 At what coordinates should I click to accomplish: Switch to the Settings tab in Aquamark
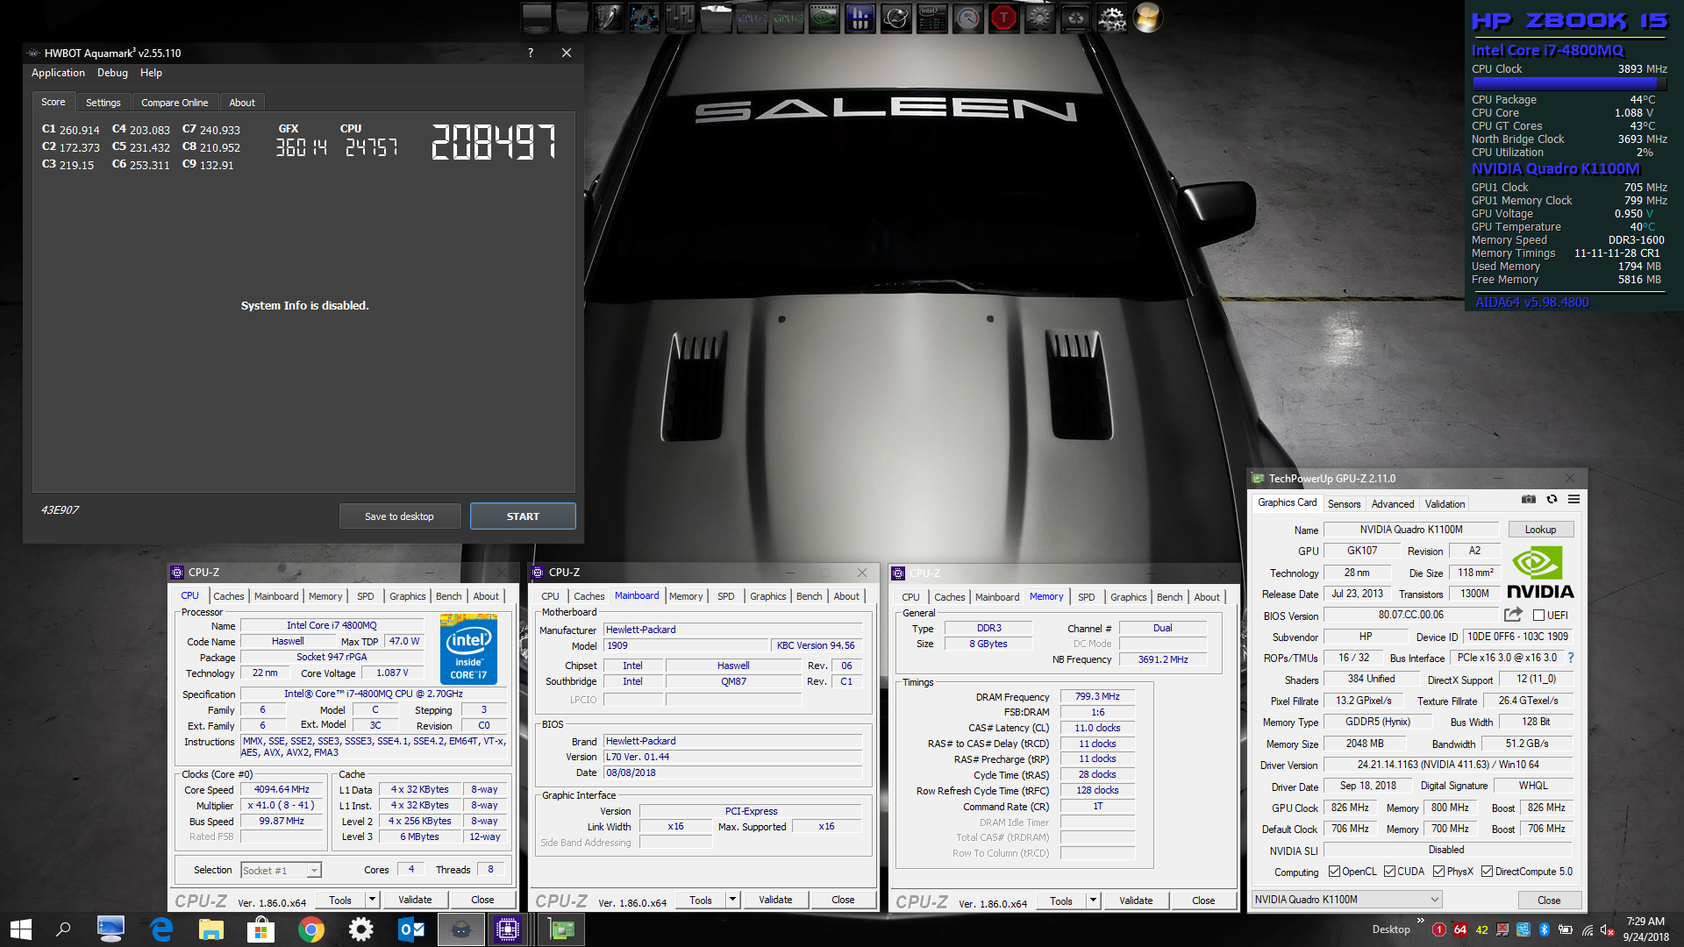103,103
